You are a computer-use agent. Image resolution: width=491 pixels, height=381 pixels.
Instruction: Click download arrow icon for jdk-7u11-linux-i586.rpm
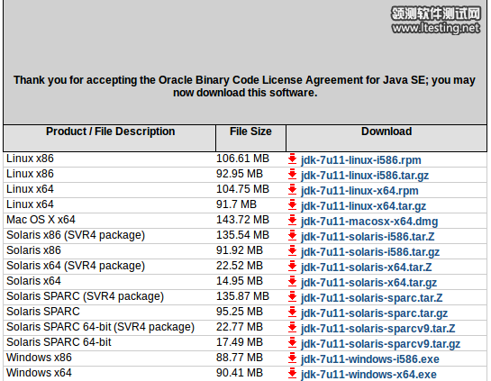(292, 159)
